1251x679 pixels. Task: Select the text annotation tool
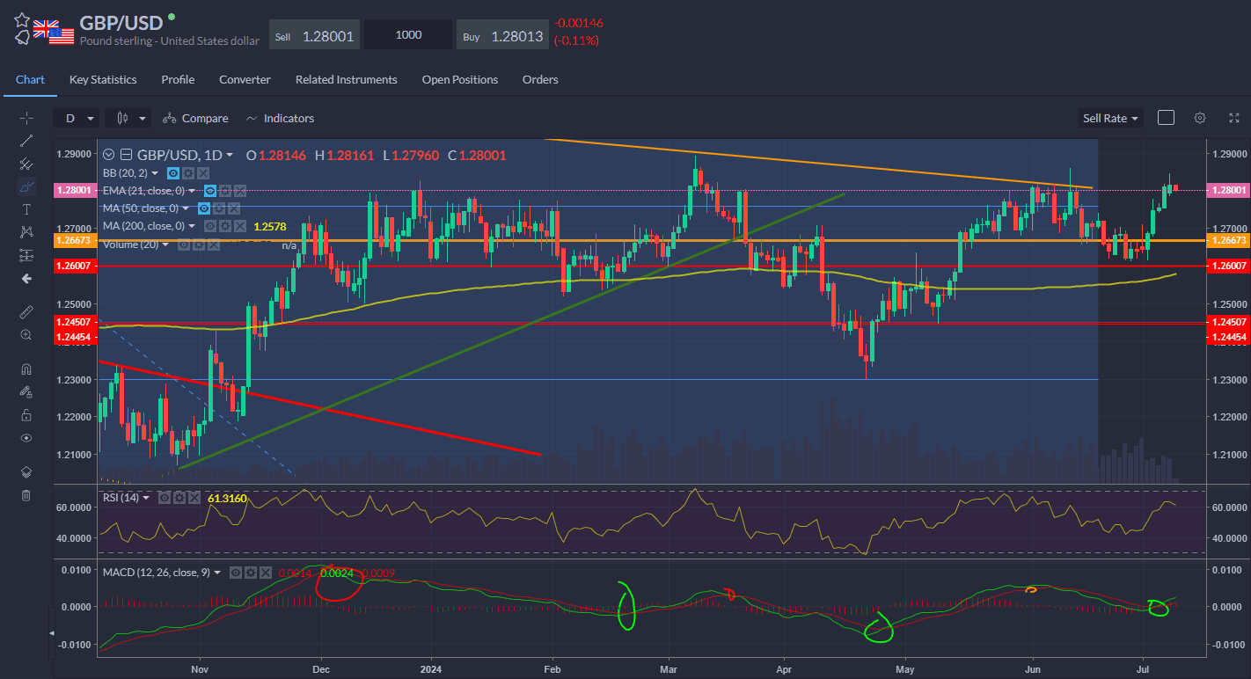(26, 209)
